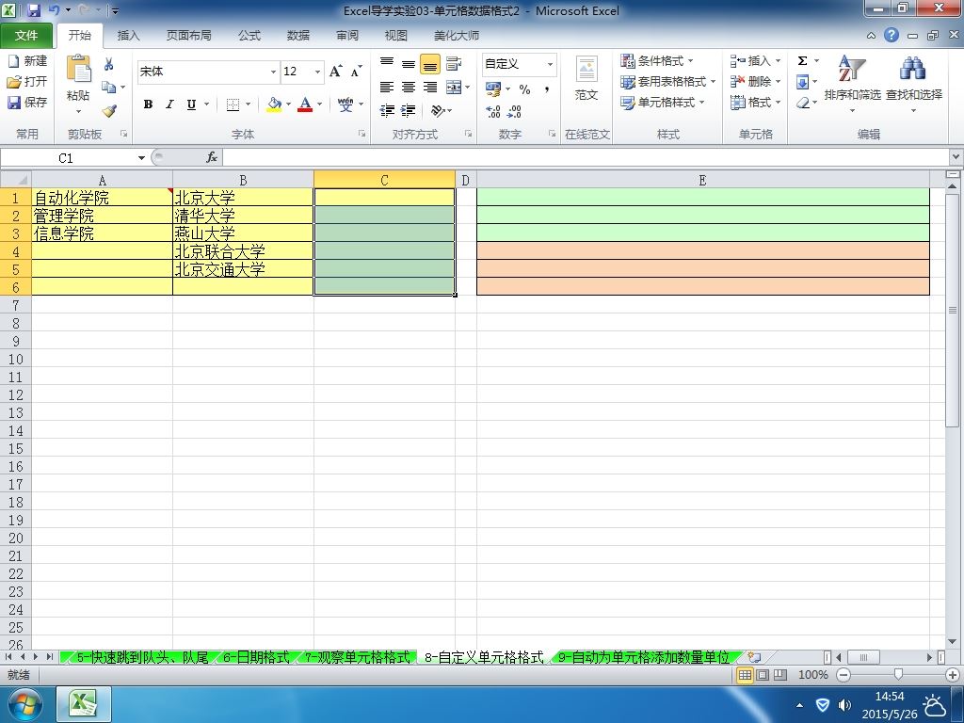The width and height of the screenshot is (964, 723).
Task: Switch to Normal view in status bar
Action: pyautogui.click(x=745, y=675)
